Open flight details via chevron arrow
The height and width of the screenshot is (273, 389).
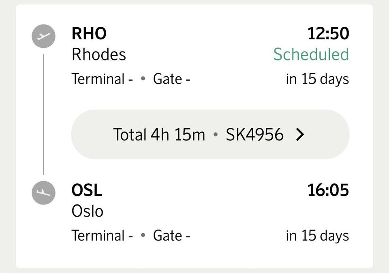tap(300, 135)
